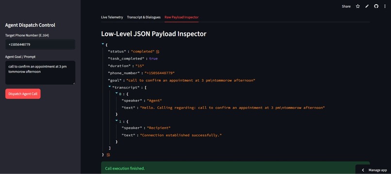Click the Low-Level JSON Payload Inspector heading
The width and height of the screenshot is (391, 174).
154,34
